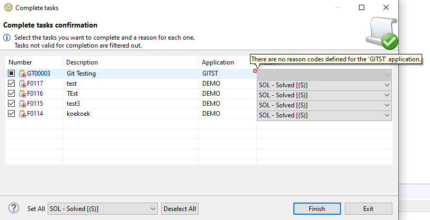Screen dimensions: 430x220
Task: Open the reason dropdown for task F0115
Action: click(324, 105)
